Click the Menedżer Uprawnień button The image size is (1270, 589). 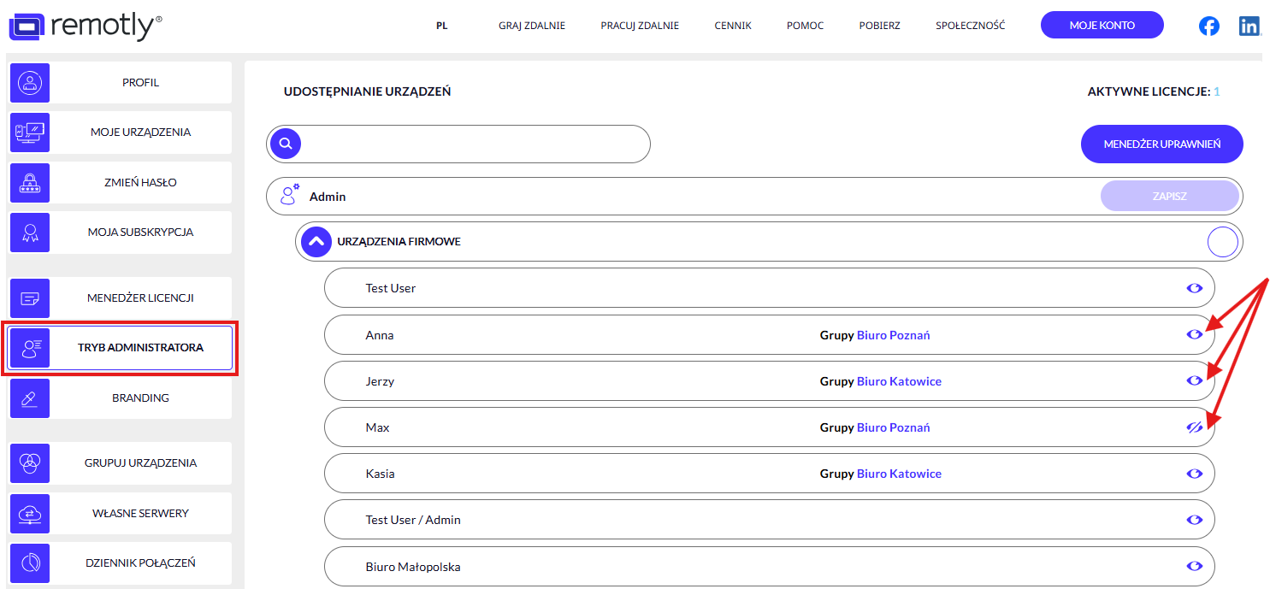(1161, 144)
